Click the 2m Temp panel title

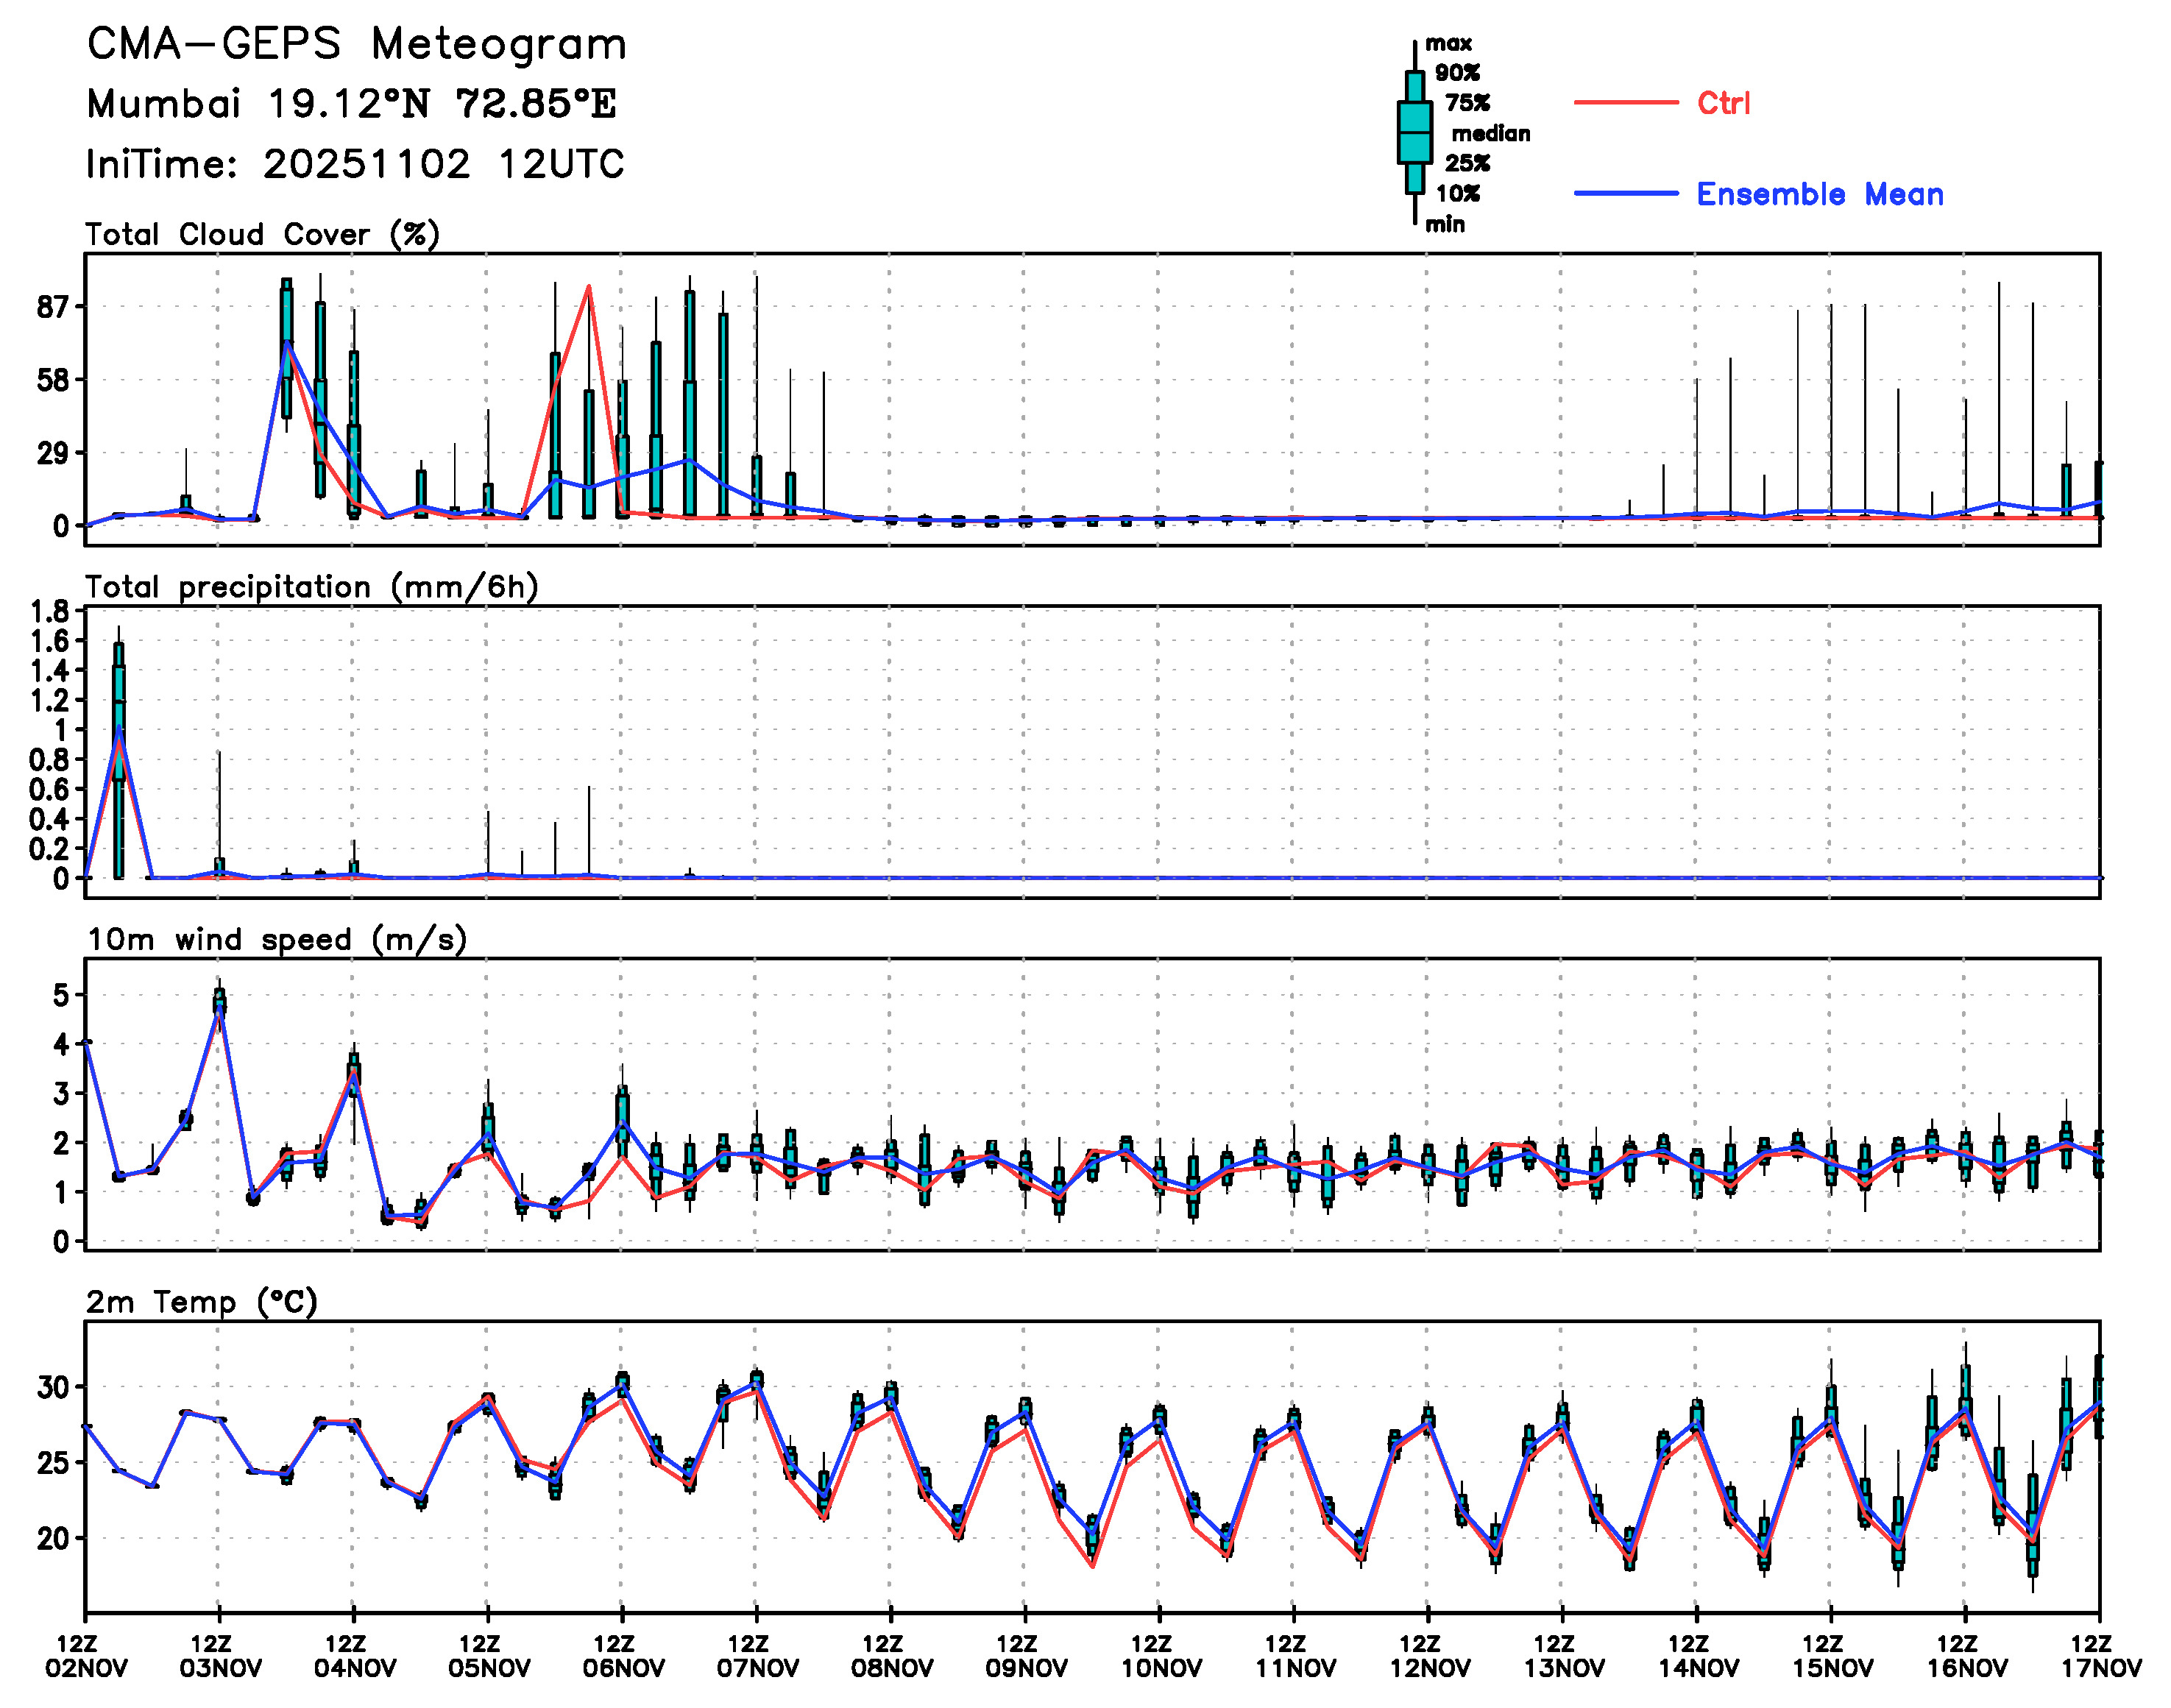click(201, 1302)
